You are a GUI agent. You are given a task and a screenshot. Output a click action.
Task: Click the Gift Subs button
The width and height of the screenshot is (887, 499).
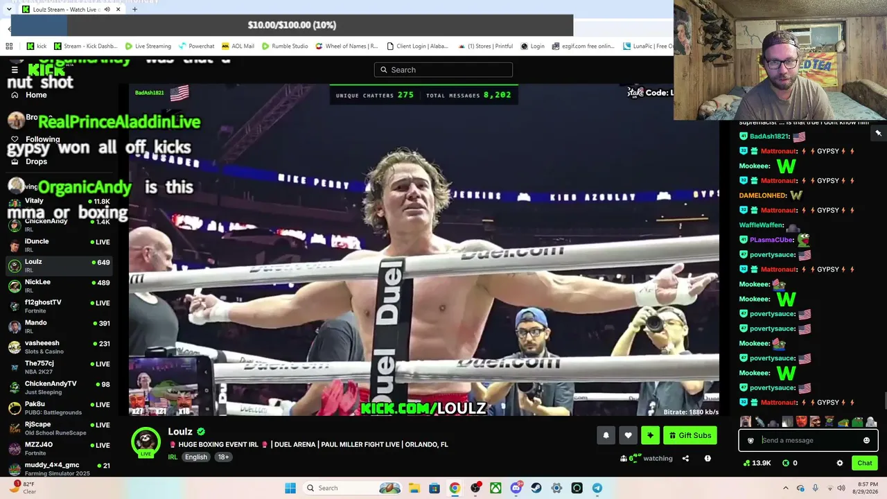[x=690, y=435]
